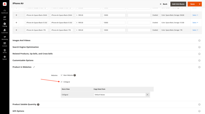Open Select actions for Space-Black 512GB row
This screenshot has width=205, height=114.
(x=195, y=23)
